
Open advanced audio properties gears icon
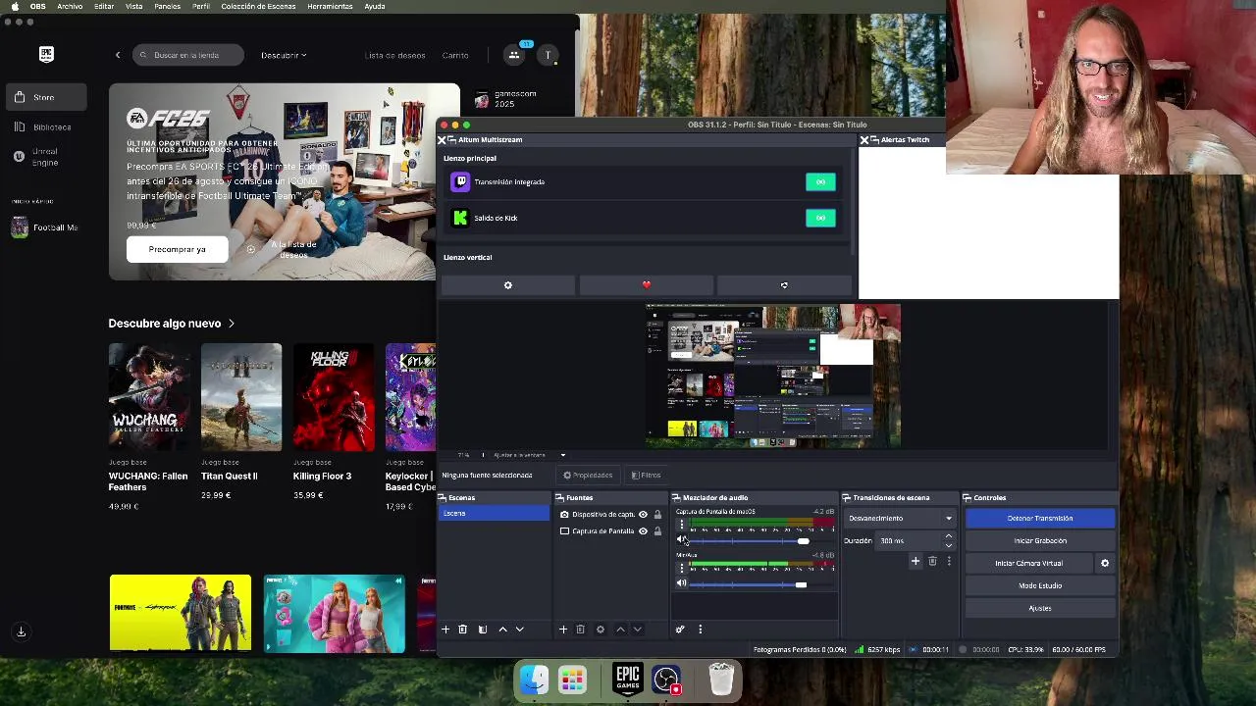click(x=680, y=630)
